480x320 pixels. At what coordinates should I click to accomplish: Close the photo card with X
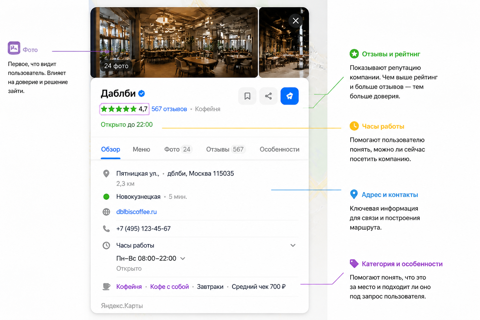(296, 21)
